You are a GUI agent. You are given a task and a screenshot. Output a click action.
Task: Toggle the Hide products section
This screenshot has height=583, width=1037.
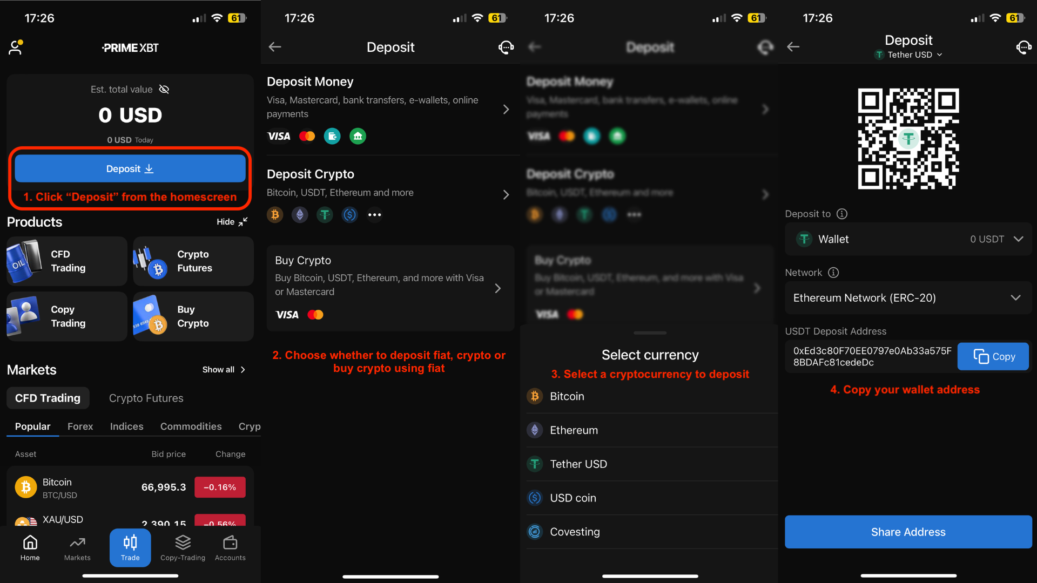(232, 222)
